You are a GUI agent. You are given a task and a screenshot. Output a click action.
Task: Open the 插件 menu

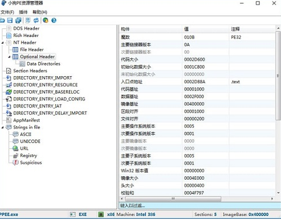pyautogui.click(x=23, y=12)
